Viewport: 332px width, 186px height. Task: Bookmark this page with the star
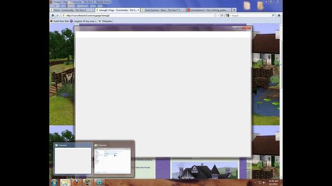pyautogui.click(x=215, y=16)
